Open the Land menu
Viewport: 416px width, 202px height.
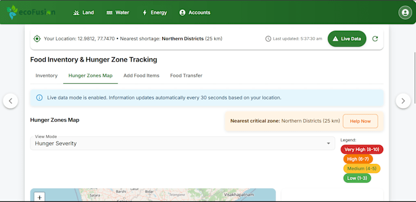pyautogui.click(x=83, y=12)
